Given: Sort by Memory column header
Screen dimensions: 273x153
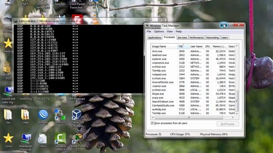Looking at the screenshot, I should 219,46.
